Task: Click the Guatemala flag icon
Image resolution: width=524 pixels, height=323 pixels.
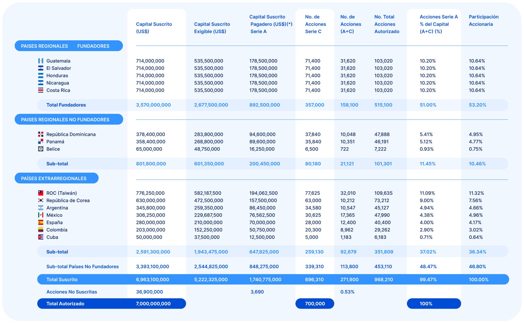Action: click(x=40, y=61)
